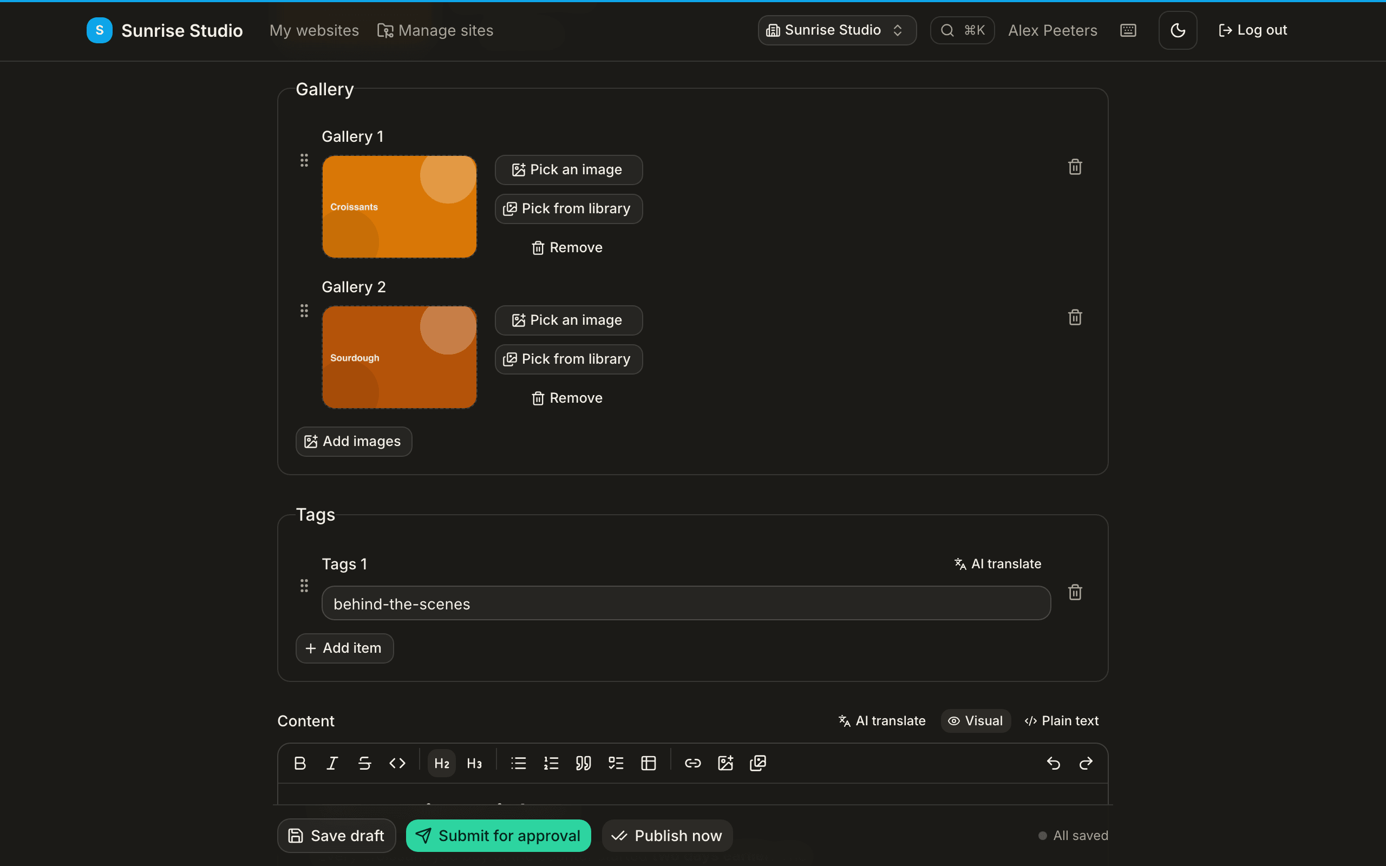The image size is (1386, 866).
Task: Click the All saved status indicator
Action: (x=1073, y=836)
